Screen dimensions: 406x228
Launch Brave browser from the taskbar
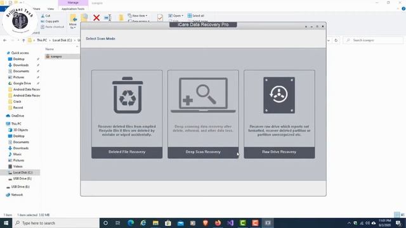(206, 223)
